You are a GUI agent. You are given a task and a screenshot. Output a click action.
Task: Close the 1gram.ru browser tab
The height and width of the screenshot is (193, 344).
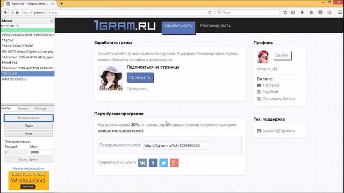click(53, 4)
